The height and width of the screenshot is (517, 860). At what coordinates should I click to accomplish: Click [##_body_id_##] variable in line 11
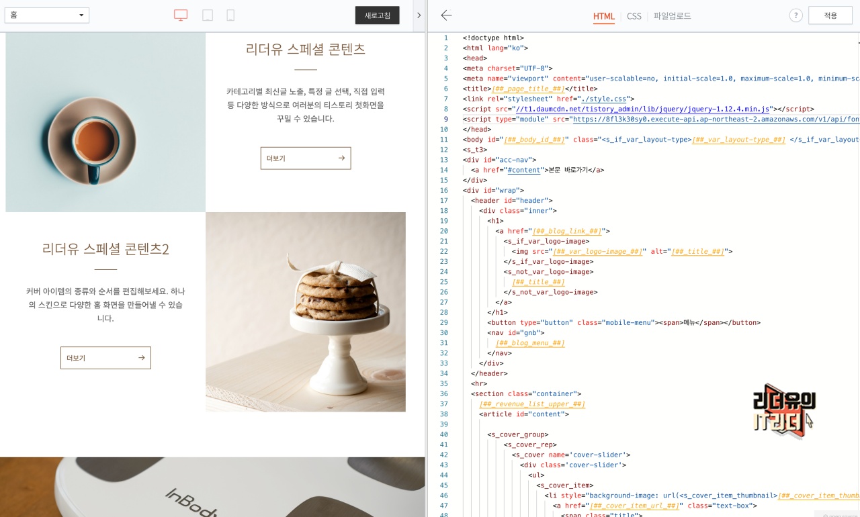click(534, 140)
